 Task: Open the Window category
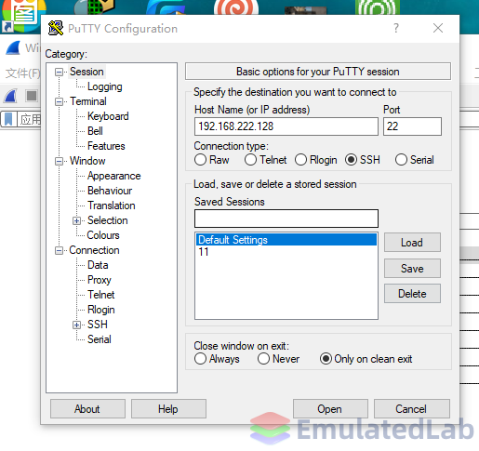tap(87, 161)
